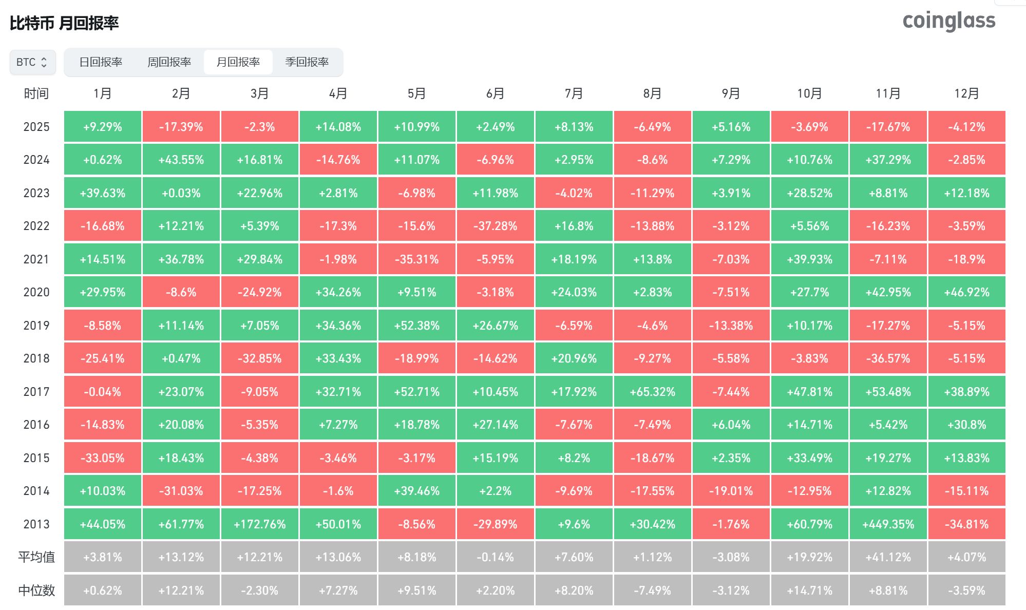Open the 季回报率 view
The width and height of the screenshot is (1026, 610).
pyautogui.click(x=308, y=61)
